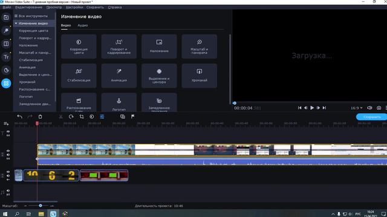Undo the last action on timeline toolbar
Viewport: 387px width, 217px height.
point(20,116)
